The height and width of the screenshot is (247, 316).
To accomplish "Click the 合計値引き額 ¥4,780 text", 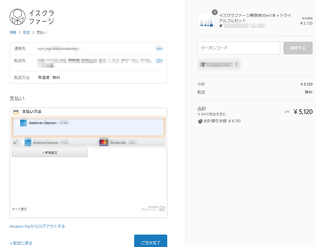I will (222, 121).
